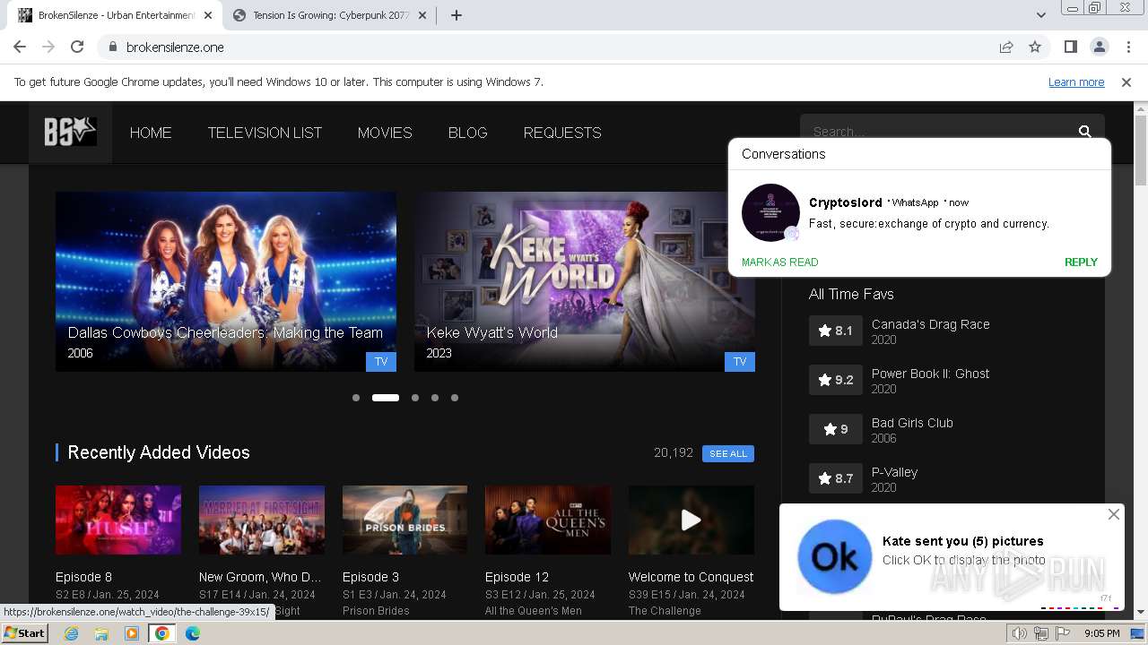Screen dimensions: 1148x645
Task: Open the Learn more link
Action: (x=1076, y=82)
